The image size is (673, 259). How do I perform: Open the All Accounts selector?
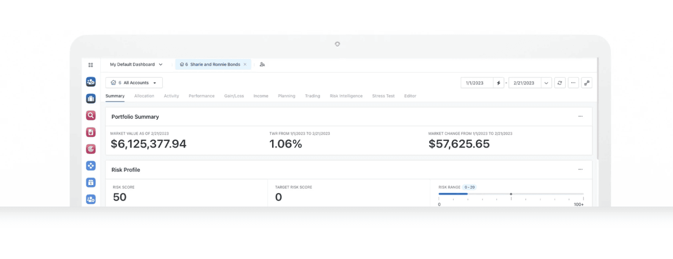click(134, 83)
